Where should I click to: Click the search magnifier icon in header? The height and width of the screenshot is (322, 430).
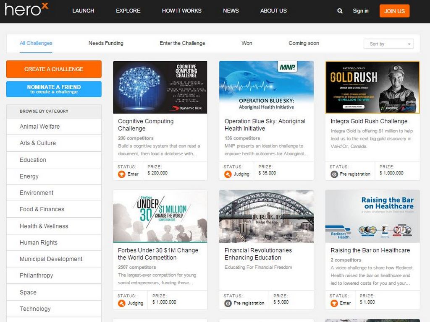coord(340,11)
